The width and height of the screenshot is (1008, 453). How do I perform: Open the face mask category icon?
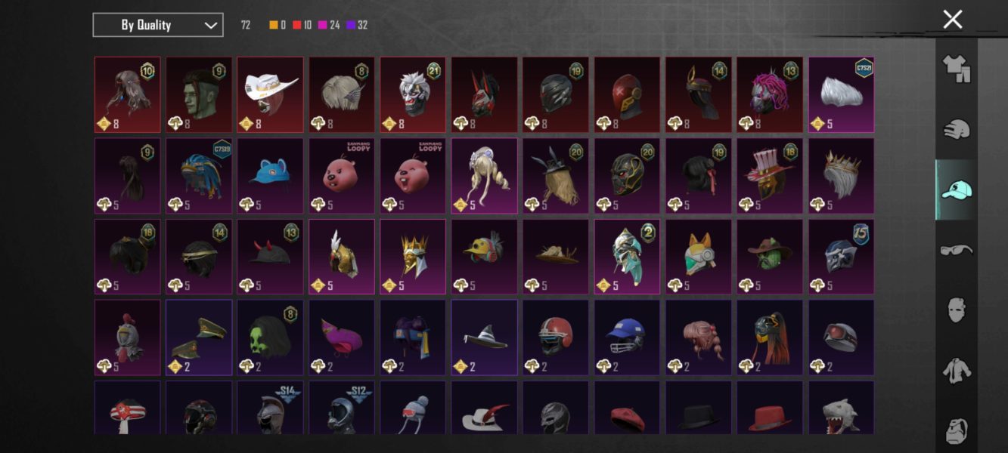click(956, 310)
